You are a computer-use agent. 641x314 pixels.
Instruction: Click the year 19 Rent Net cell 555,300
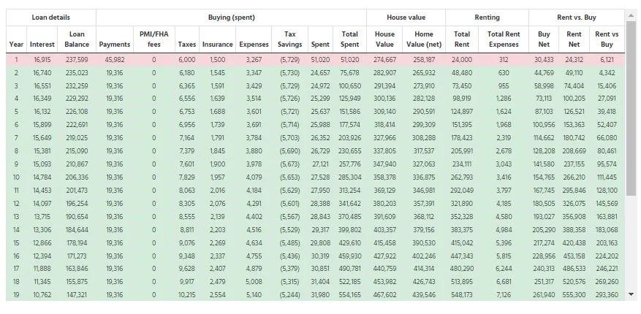tap(574, 295)
